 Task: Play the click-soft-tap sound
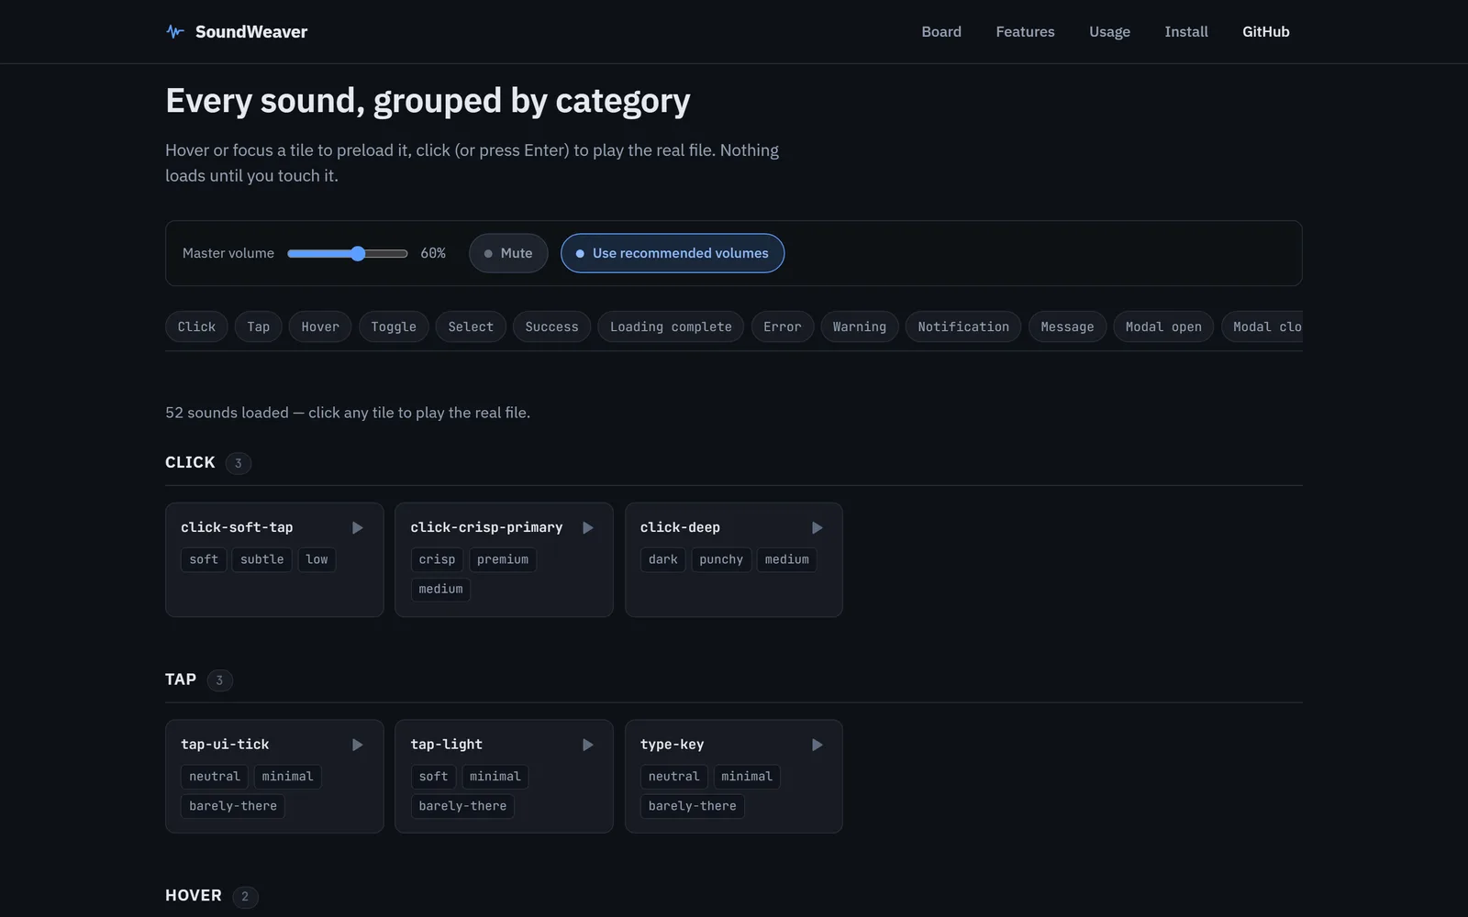[x=358, y=528]
